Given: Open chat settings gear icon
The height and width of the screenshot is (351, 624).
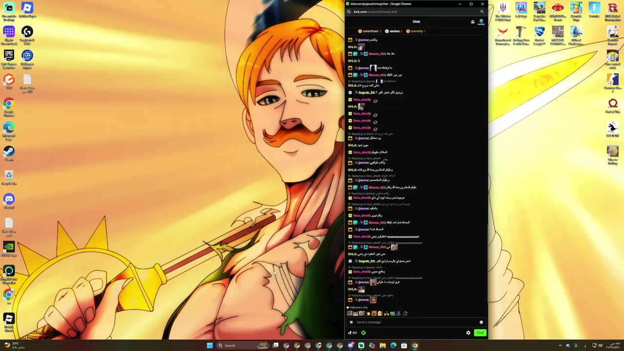Looking at the screenshot, I should tap(468, 333).
